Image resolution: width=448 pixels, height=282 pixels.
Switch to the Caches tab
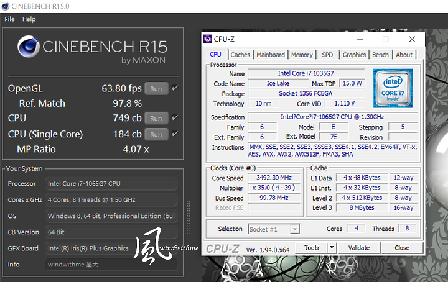[240, 55]
